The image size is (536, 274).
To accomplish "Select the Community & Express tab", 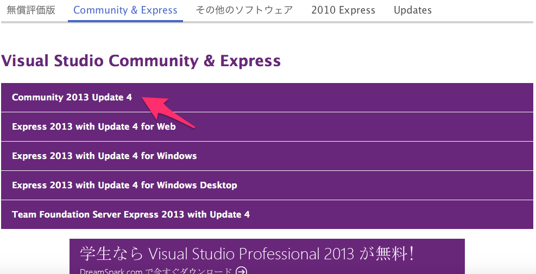I will click(125, 10).
